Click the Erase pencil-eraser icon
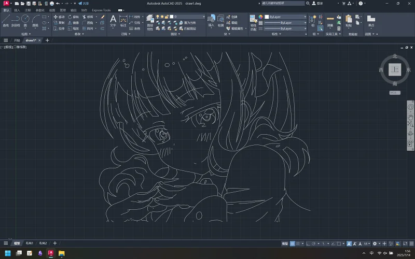 tap(102, 17)
